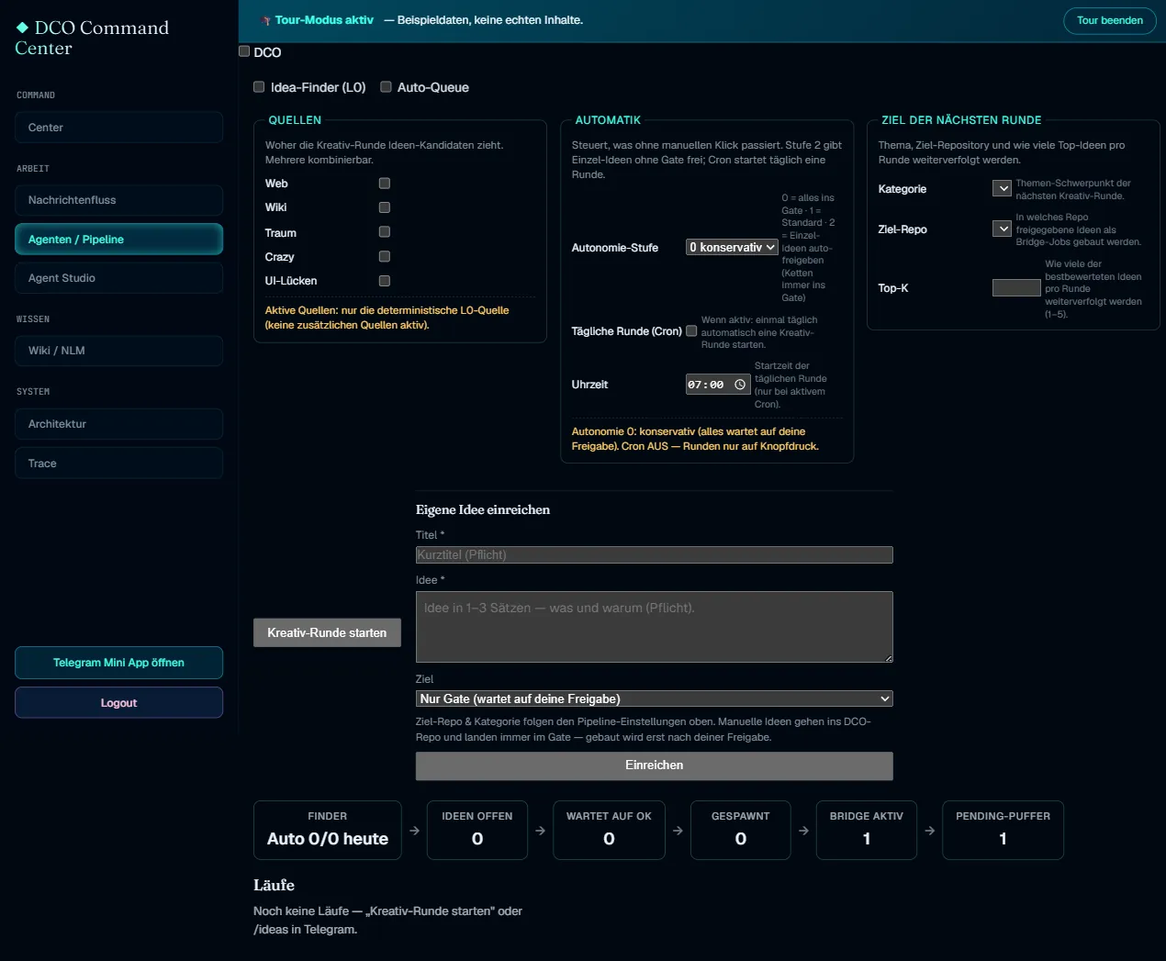The image size is (1166, 961).
Task: Click the BRIDGE AKTIV status card
Action: pyautogui.click(x=867, y=830)
